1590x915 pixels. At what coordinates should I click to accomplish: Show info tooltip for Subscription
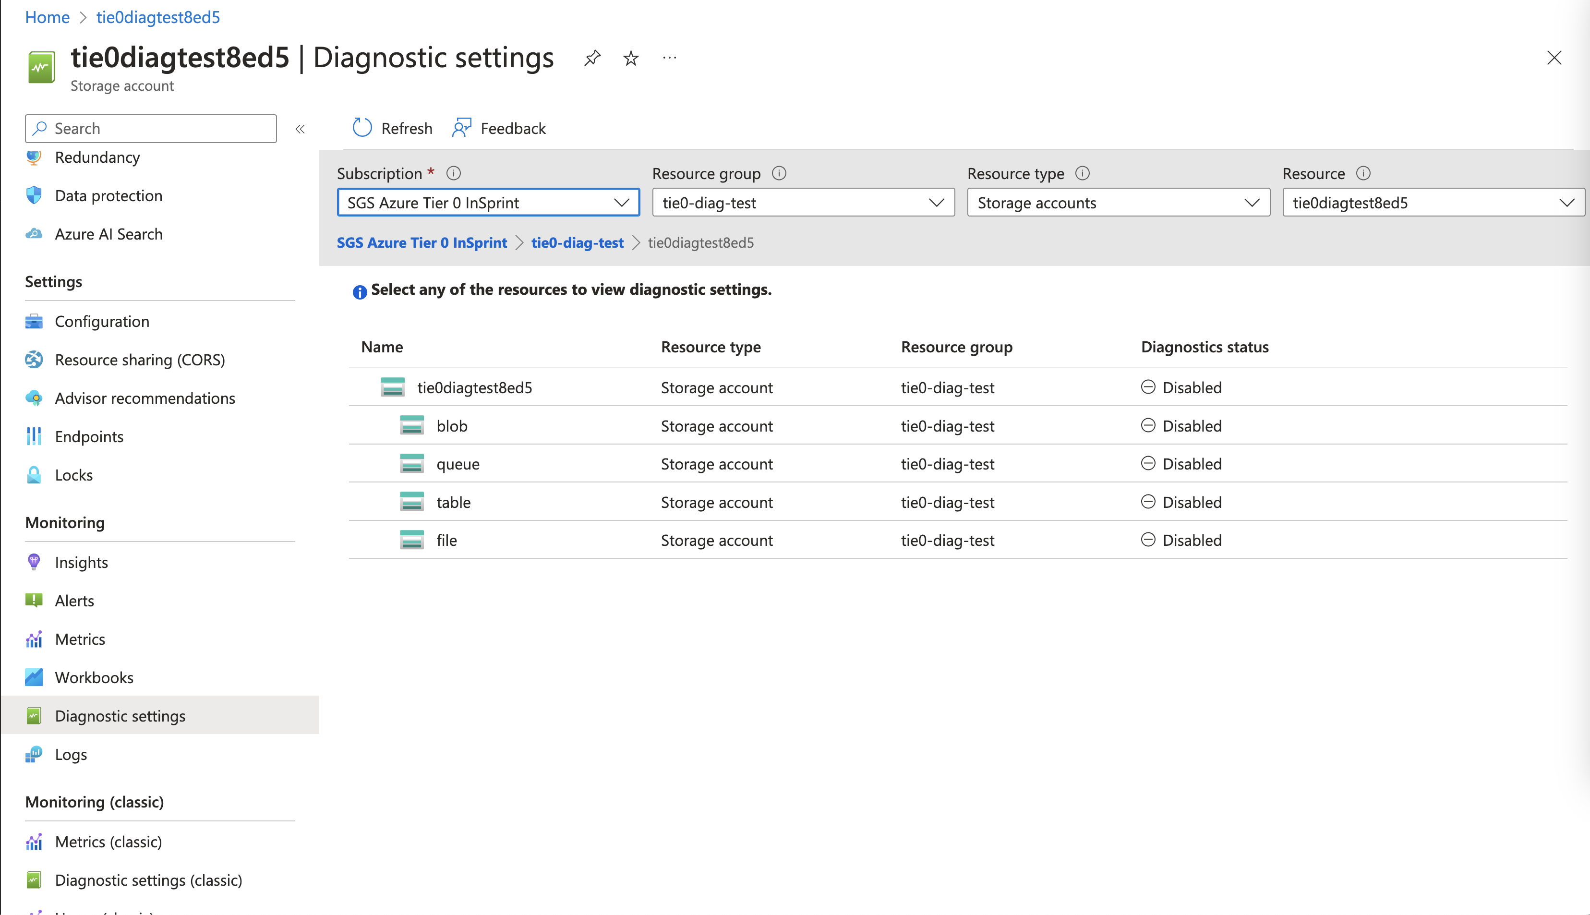[453, 173]
